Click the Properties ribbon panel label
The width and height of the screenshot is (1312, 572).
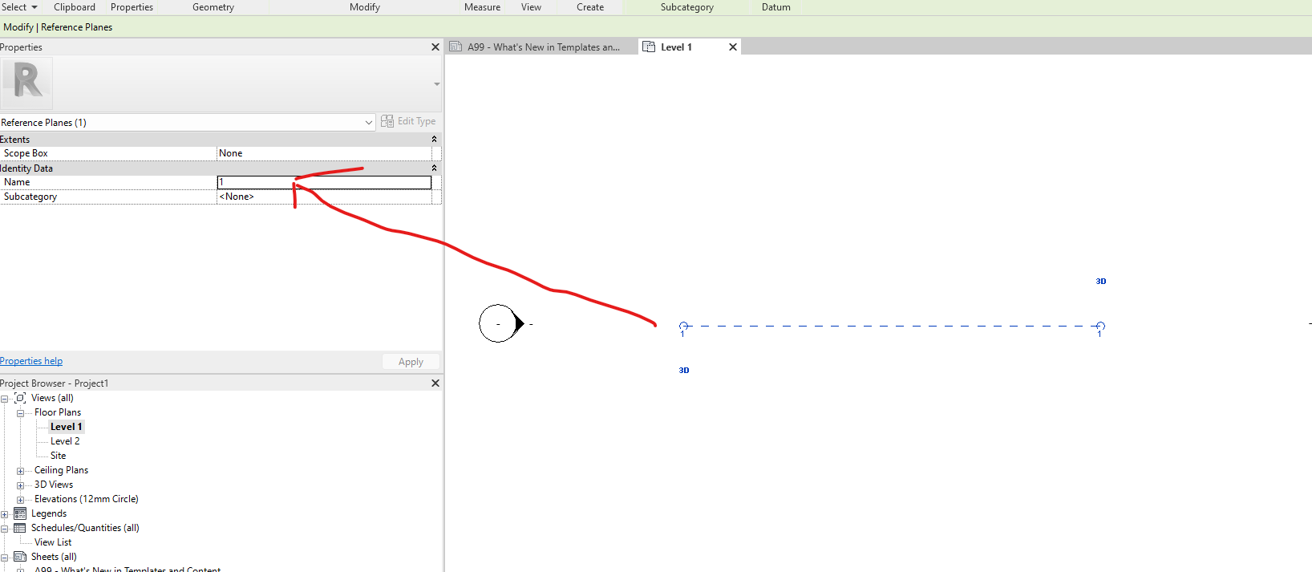(132, 7)
